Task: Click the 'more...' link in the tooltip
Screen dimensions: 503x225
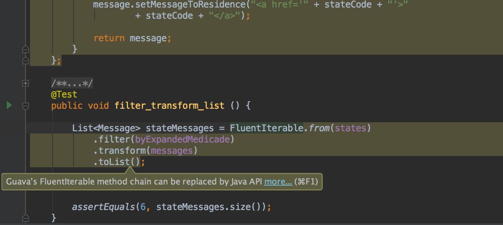Action: tap(278, 182)
